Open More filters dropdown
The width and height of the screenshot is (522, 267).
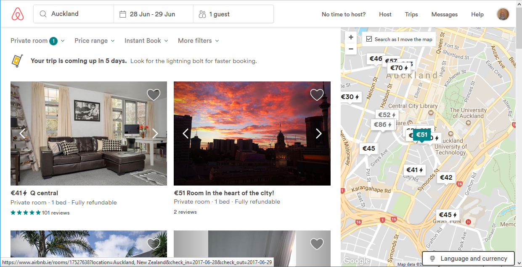[x=198, y=41]
